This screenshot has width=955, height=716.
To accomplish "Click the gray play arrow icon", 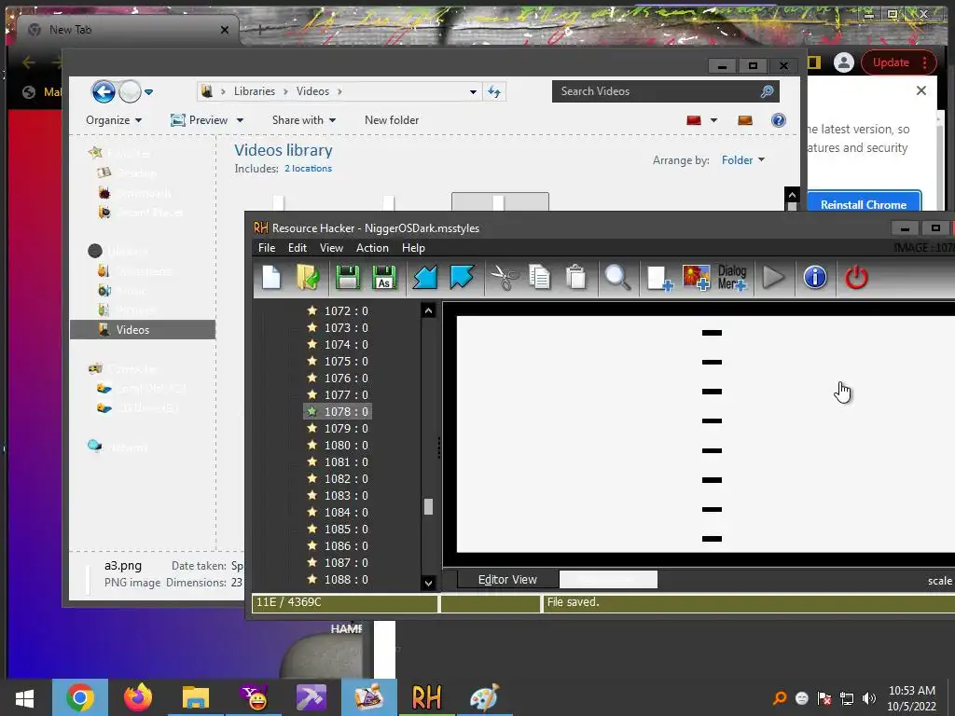I will click(x=773, y=278).
